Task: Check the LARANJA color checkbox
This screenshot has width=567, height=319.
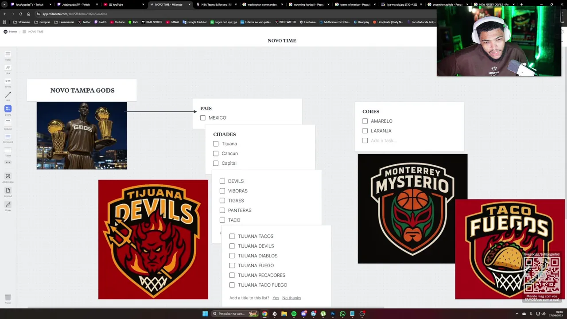Action: (x=365, y=131)
